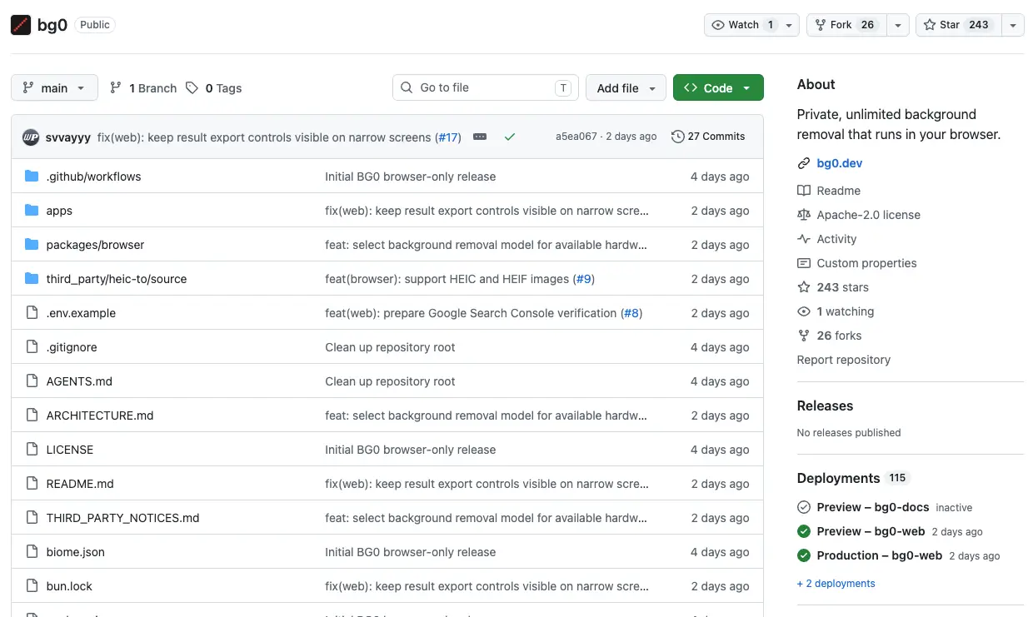Viewport: 1033px width, 617px height.
Task: Open Production – bg0-web deployment
Action: point(880,555)
